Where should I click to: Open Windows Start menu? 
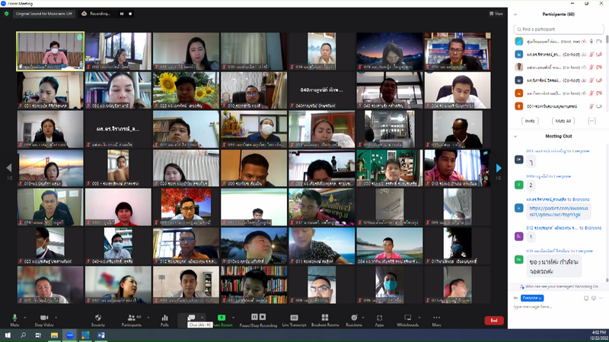click(8, 335)
